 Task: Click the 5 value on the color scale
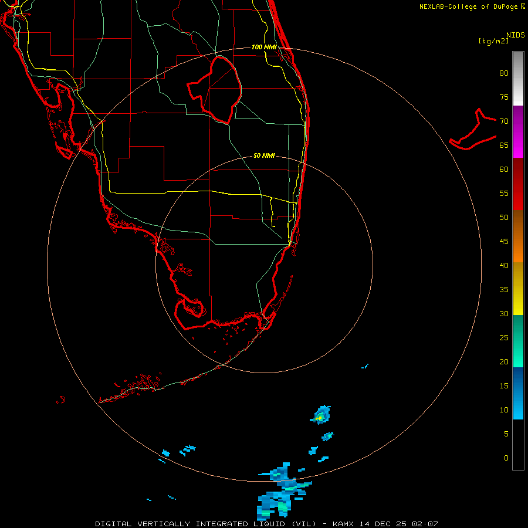(x=506, y=434)
